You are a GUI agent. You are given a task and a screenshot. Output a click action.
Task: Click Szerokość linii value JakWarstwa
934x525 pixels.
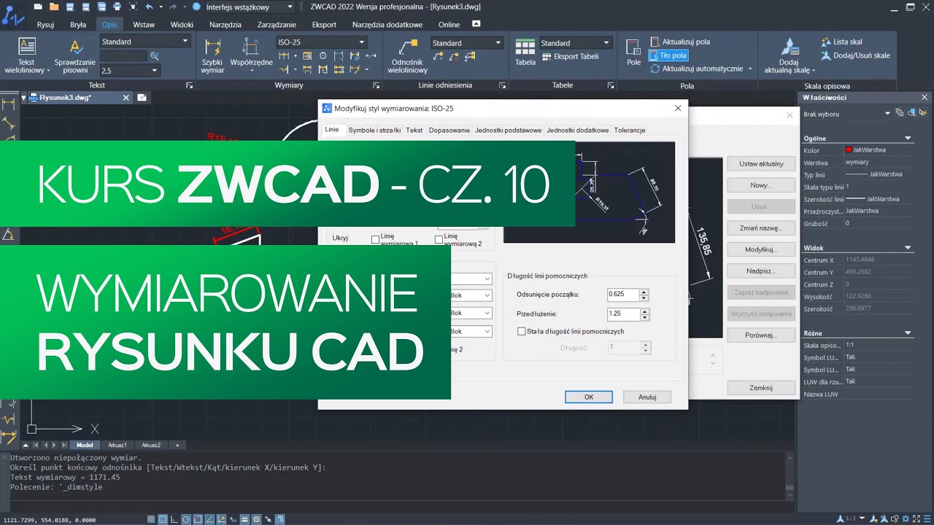tap(879, 199)
